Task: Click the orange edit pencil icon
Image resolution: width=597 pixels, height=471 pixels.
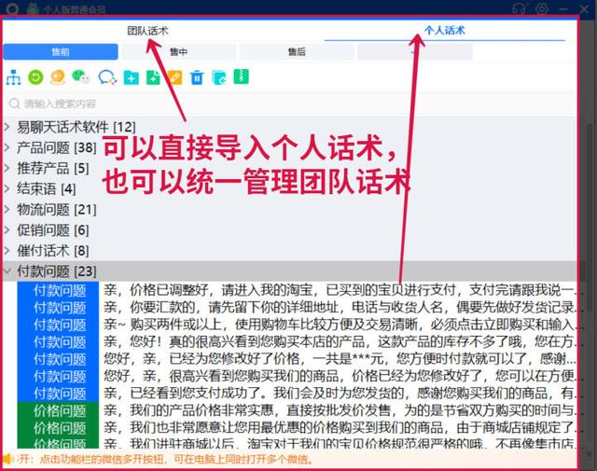Action: click(174, 77)
